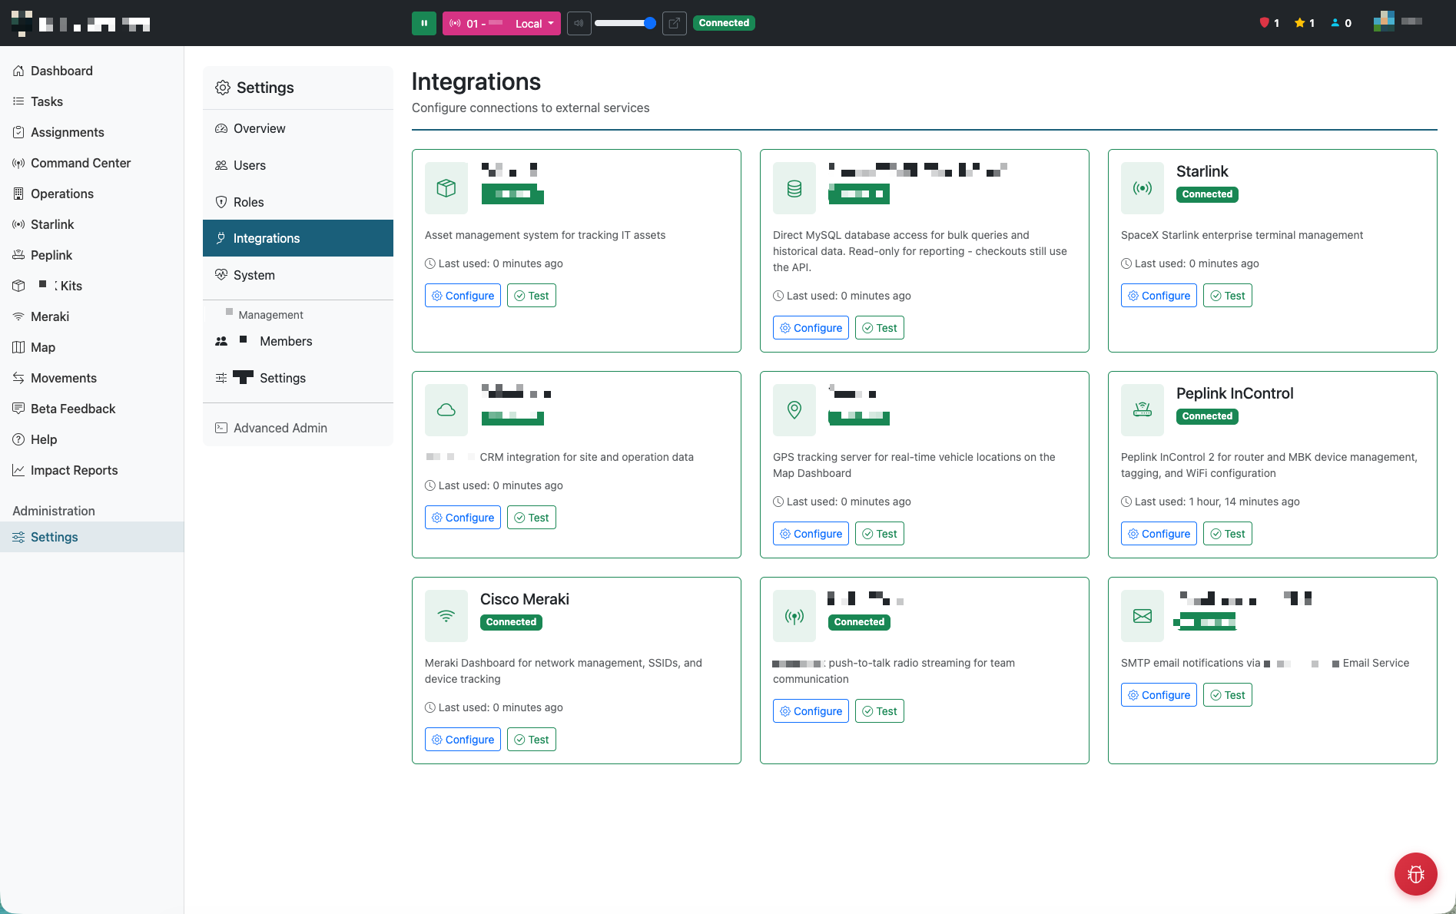Click the router icon on the Peplink InControl card
1456x914 pixels.
pyautogui.click(x=1142, y=409)
